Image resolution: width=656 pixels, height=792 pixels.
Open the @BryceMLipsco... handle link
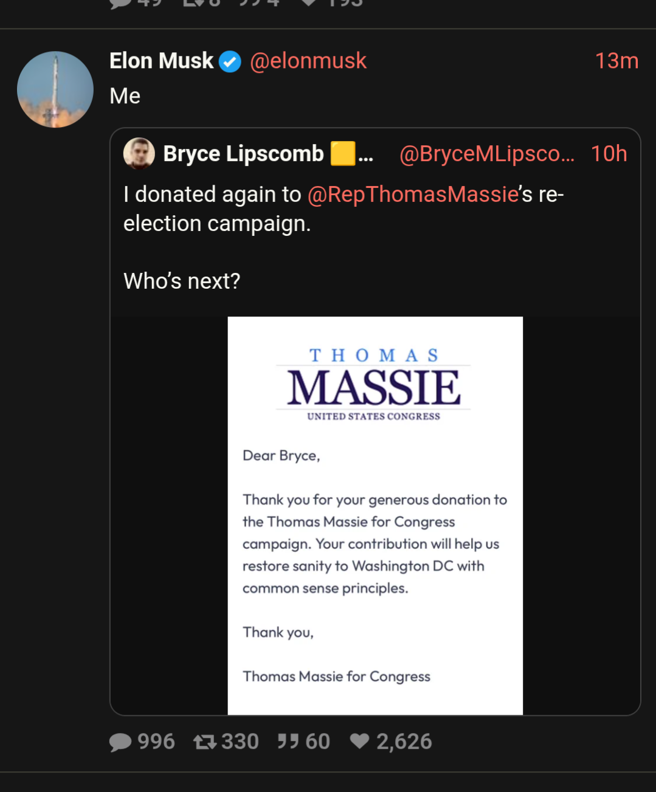point(486,154)
